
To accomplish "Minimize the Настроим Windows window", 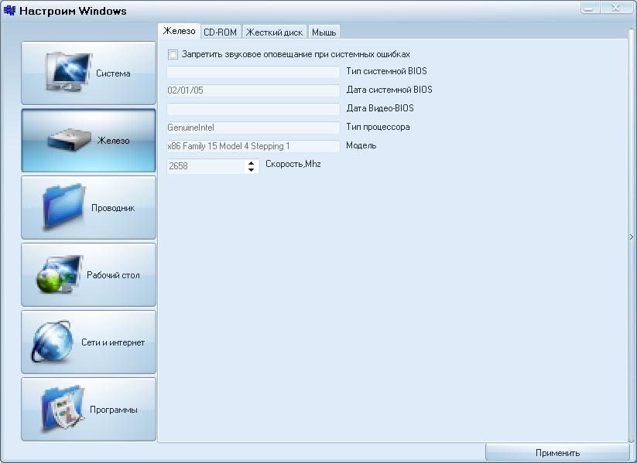I will point(589,8).
